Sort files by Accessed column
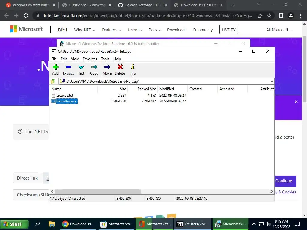The height and width of the screenshot is (230, 307). 232,89
